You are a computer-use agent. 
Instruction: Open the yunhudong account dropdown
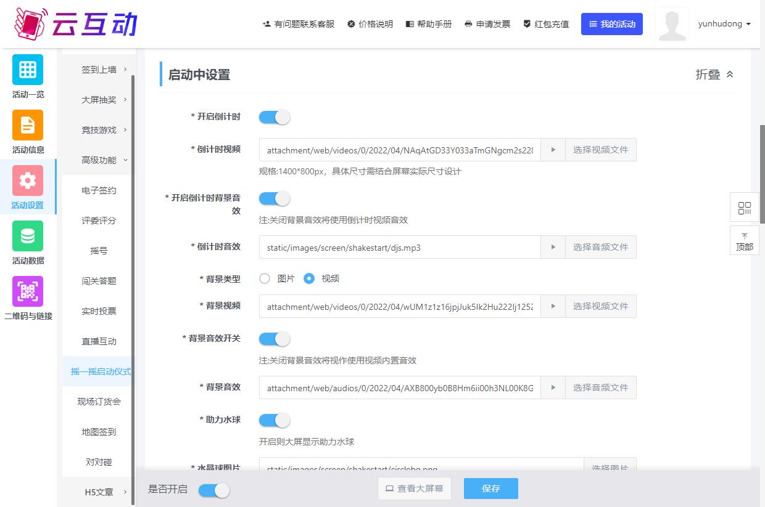coord(724,24)
